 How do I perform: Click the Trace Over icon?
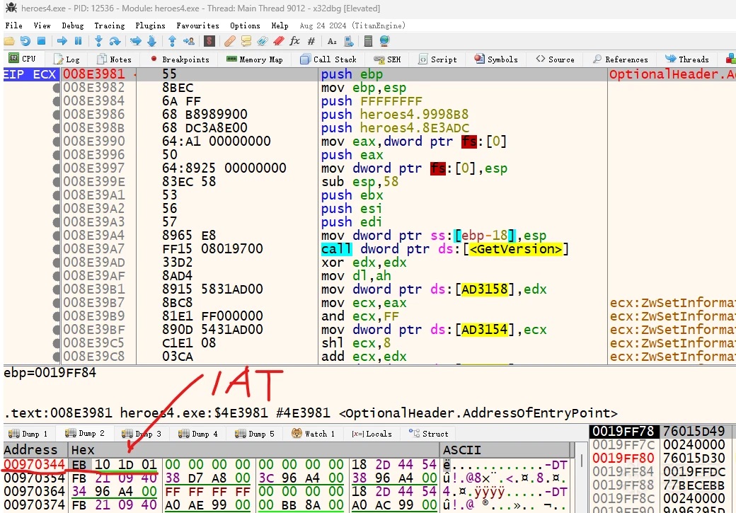(x=151, y=41)
